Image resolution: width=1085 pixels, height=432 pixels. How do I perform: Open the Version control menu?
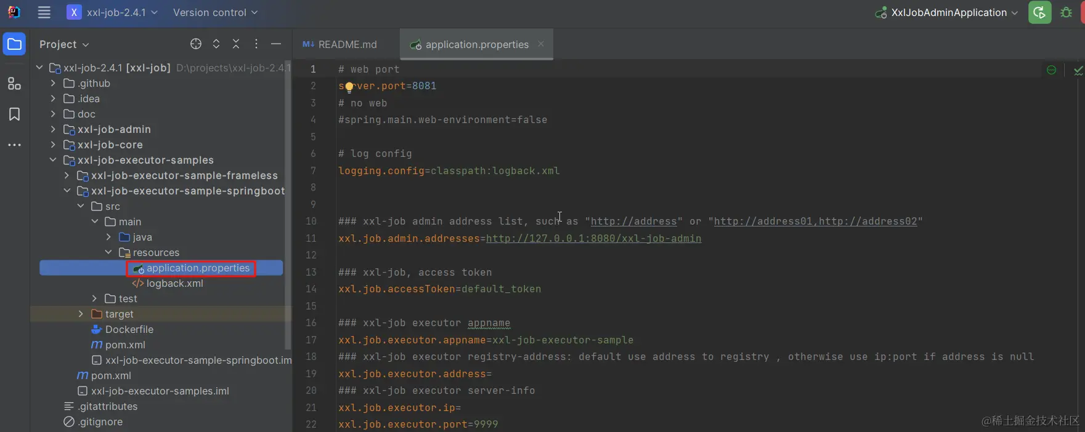tap(215, 12)
